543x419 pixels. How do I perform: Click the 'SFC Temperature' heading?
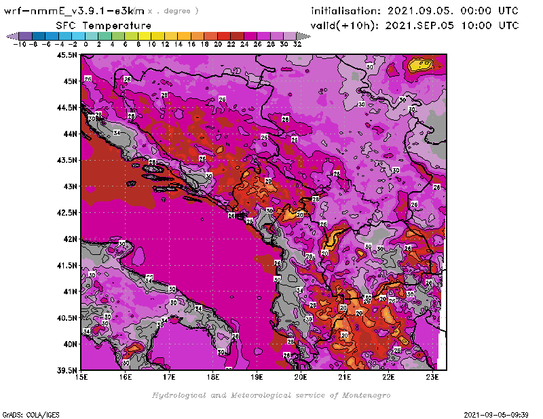point(104,26)
